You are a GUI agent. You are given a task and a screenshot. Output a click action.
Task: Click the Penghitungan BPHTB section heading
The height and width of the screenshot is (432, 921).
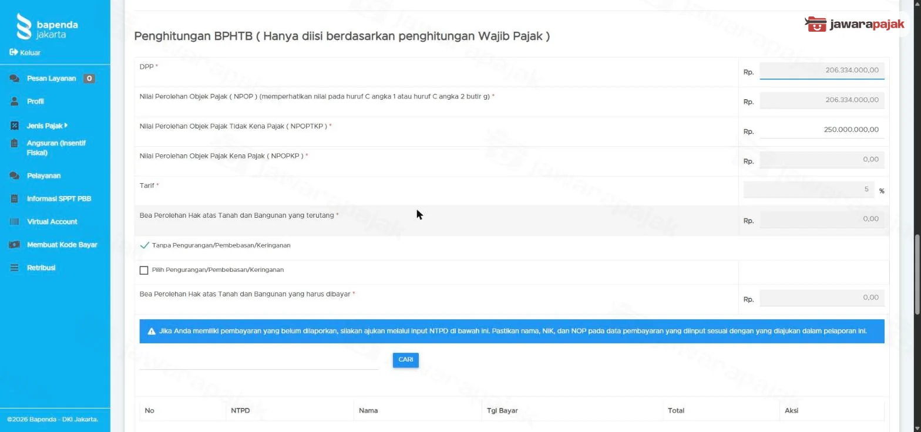[342, 36]
